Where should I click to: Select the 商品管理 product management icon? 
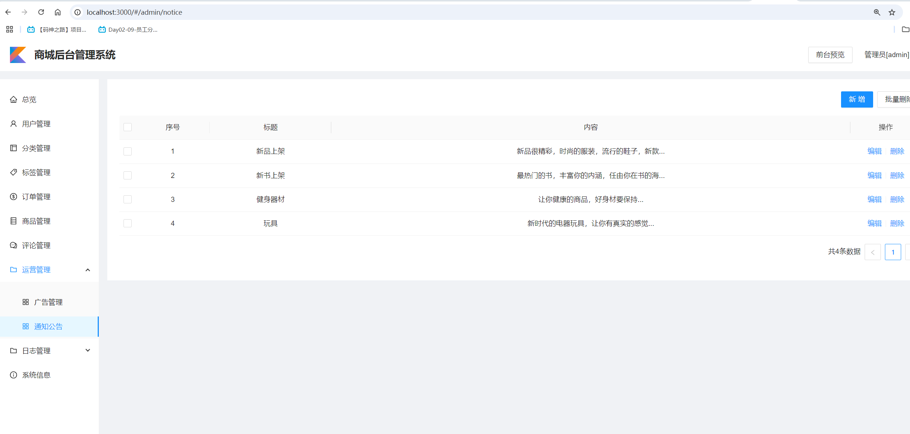[13, 221]
